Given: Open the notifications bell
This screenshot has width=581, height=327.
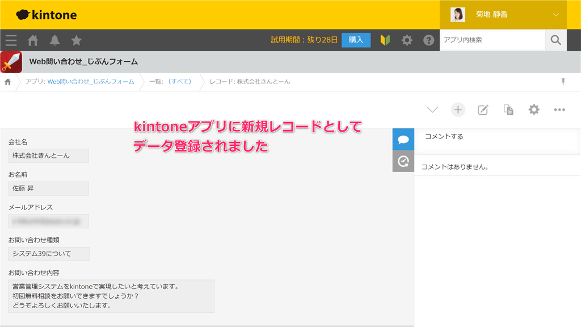Looking at the screenshot, I should (55, 40).
